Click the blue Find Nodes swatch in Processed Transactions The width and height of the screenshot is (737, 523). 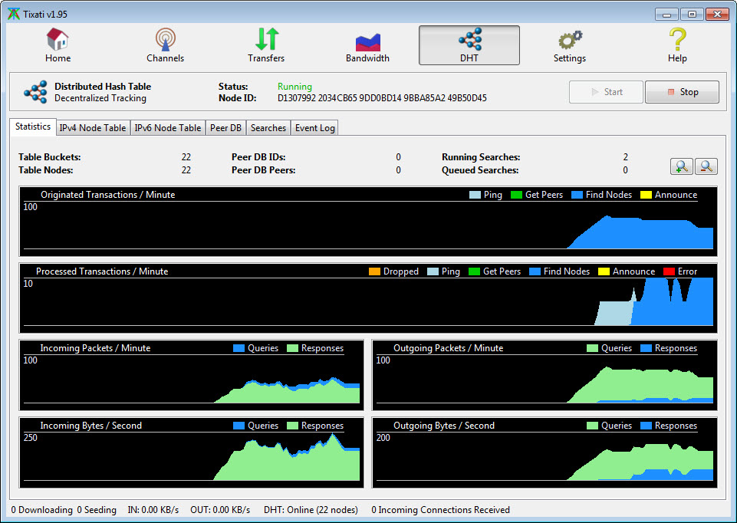535,271
